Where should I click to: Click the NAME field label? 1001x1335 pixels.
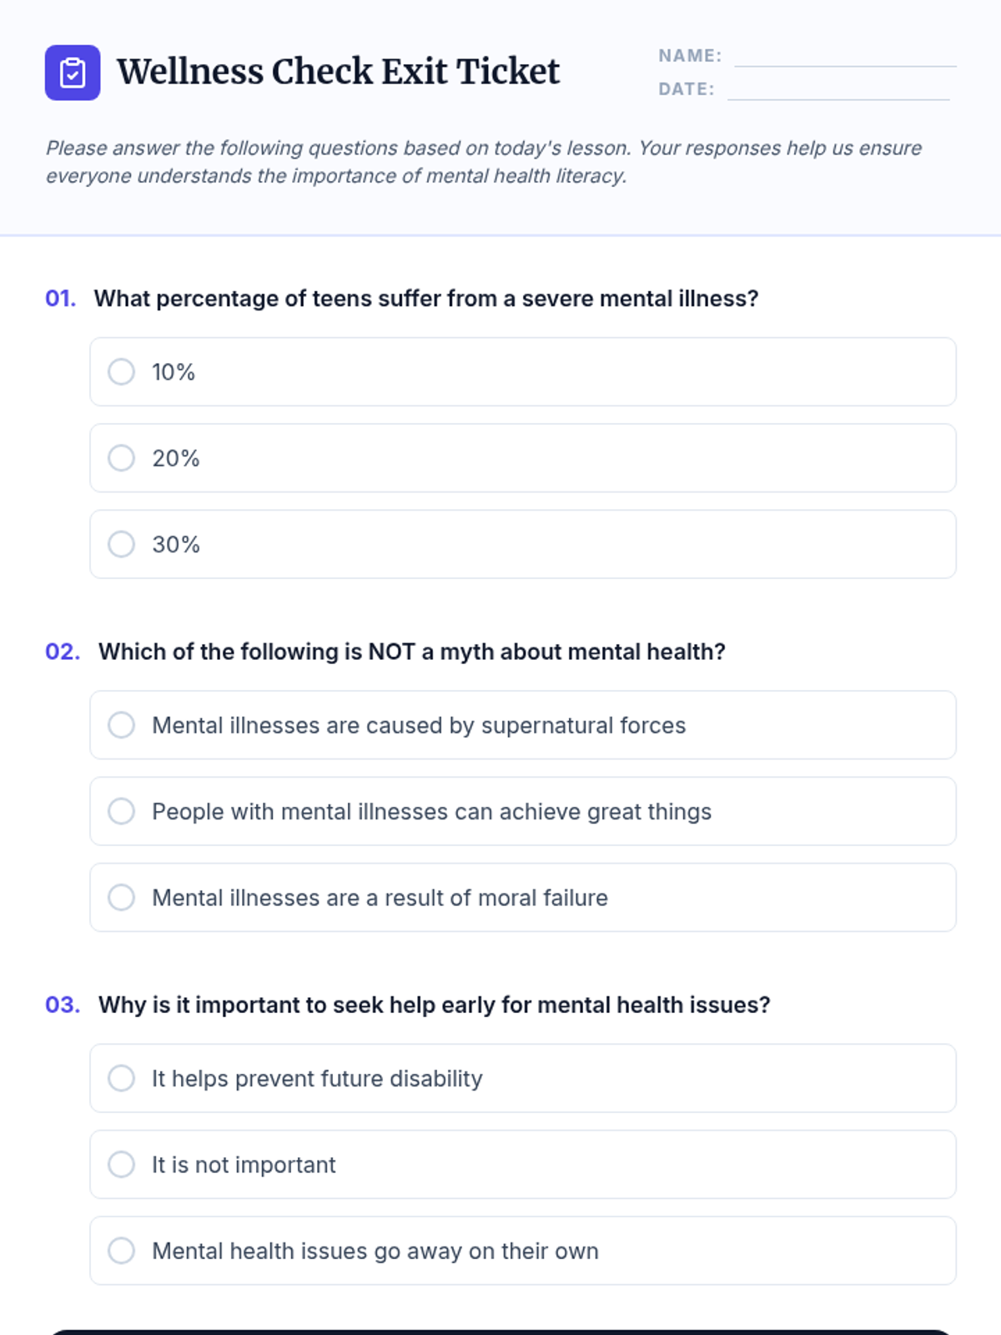click(690, 56)
